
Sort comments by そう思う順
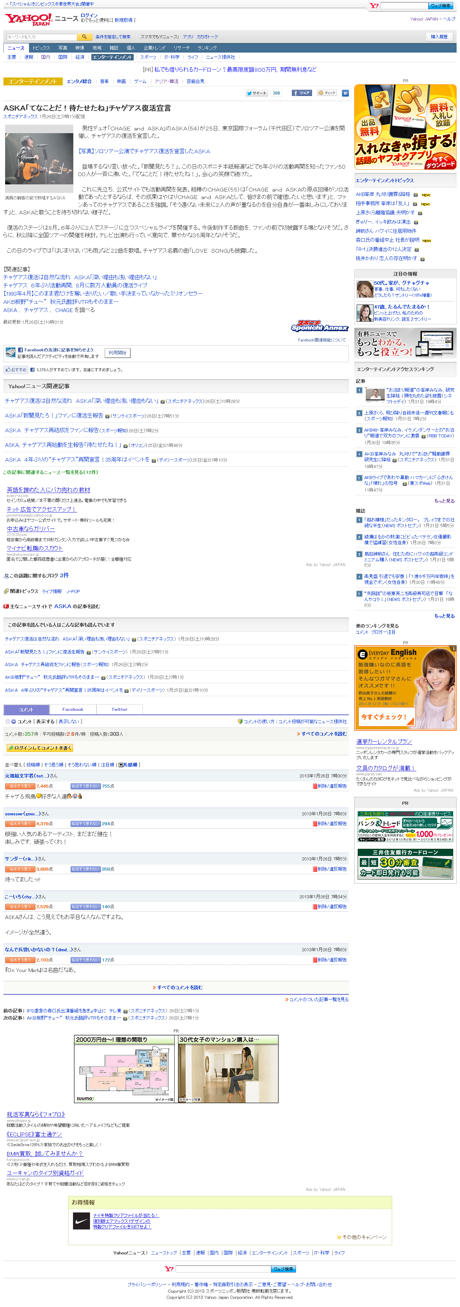tap(54, 764)
